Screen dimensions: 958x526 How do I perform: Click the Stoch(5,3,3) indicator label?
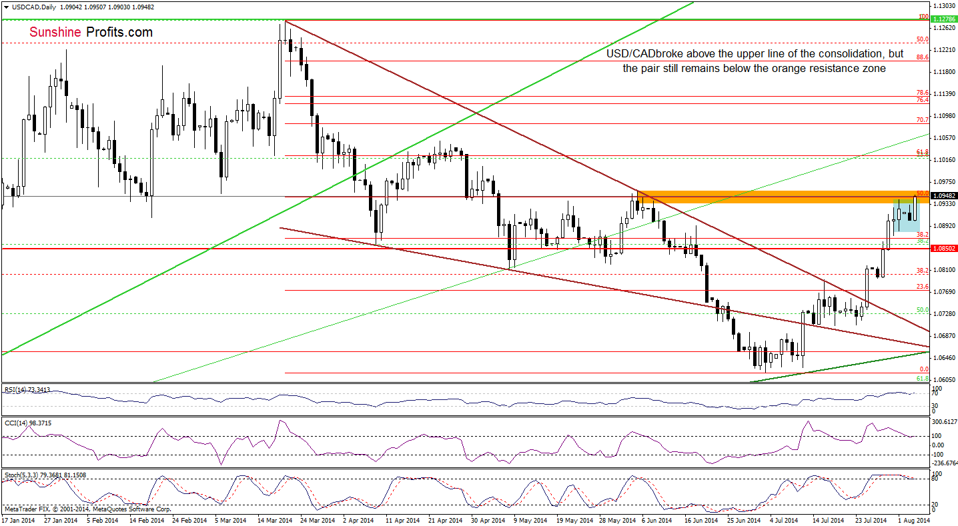pos(46,475)
